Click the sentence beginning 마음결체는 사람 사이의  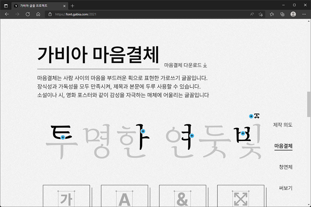click(x=122, y=78)
